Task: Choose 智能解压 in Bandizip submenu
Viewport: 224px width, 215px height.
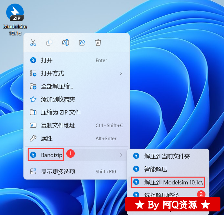Action: (x=168, y=169)
